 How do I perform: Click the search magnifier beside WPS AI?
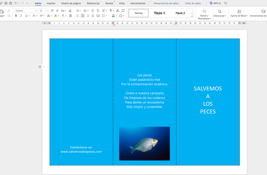coord(226,3)
